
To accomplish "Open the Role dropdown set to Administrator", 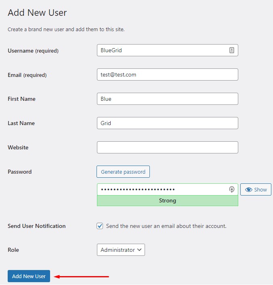I will 121,250.
